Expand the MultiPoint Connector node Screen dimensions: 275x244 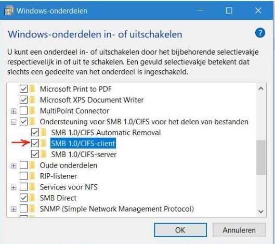click(x=14, y=111)
